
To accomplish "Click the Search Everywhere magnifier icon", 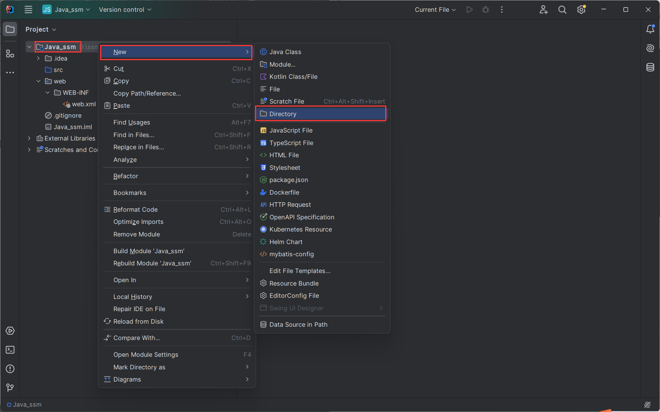I will point(562,10).
